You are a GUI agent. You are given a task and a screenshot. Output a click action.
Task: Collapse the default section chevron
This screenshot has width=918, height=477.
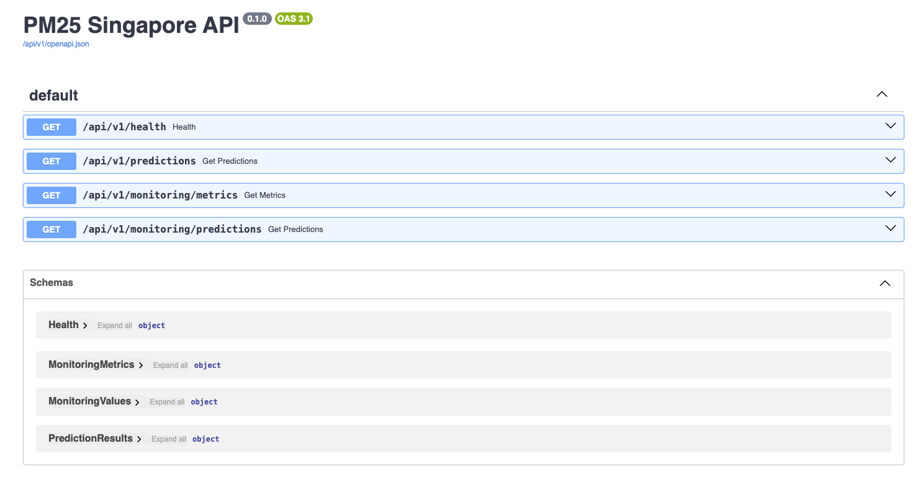click(x=881, y=95)
